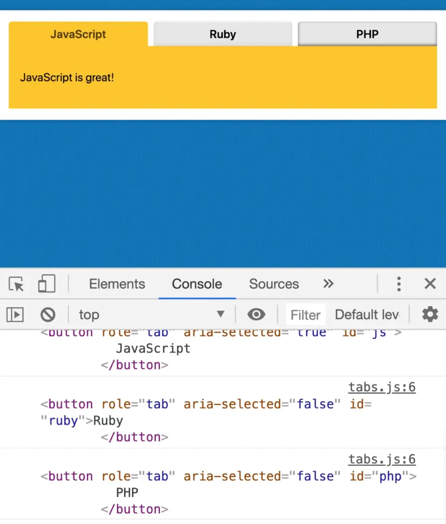Click the console Filter input field
This screenshot has height=524, width=446.
pyautogui.click(x=306, y=315)
